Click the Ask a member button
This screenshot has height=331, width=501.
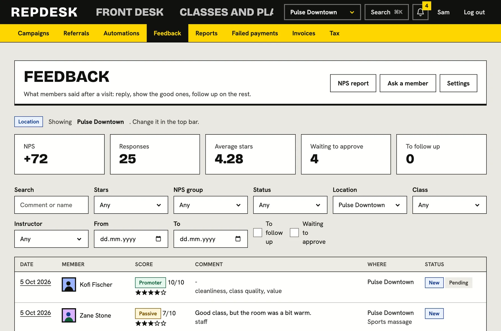[x=408, y=83]
